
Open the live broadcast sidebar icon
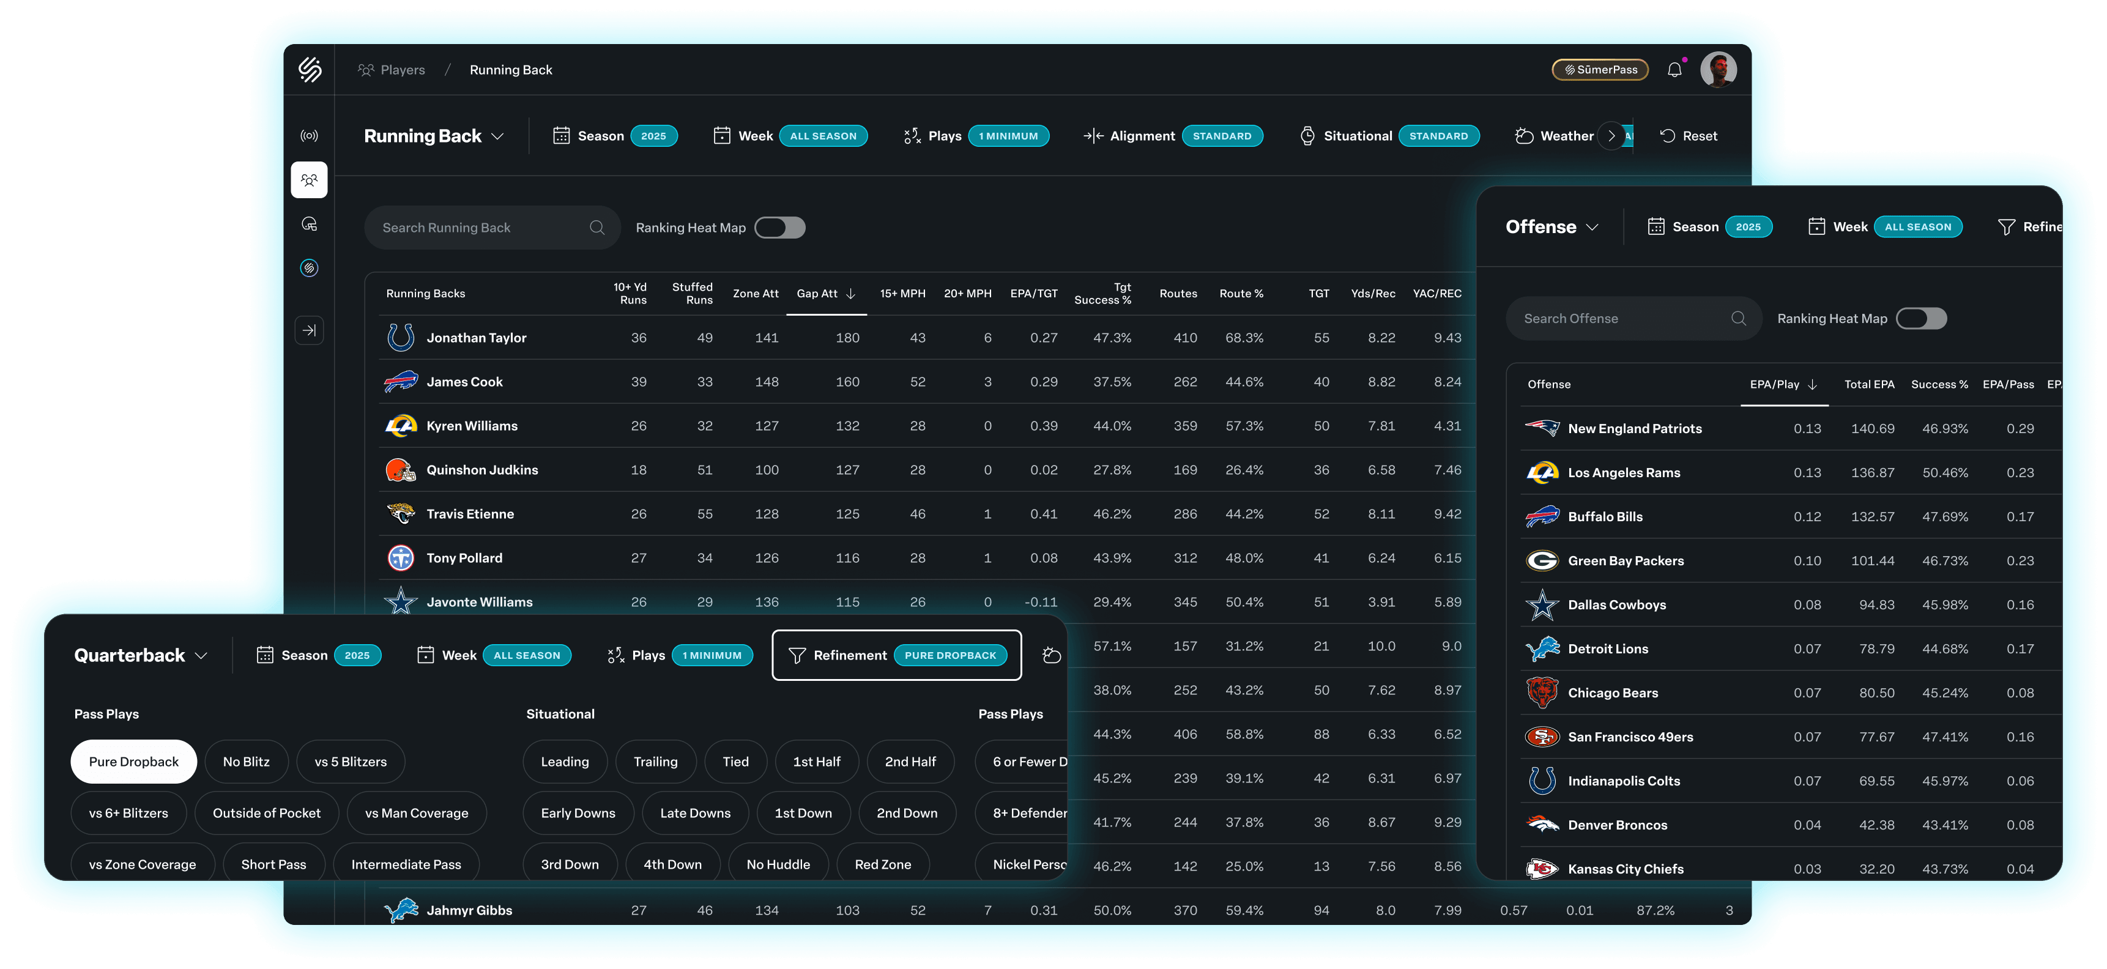pos(309,136)
